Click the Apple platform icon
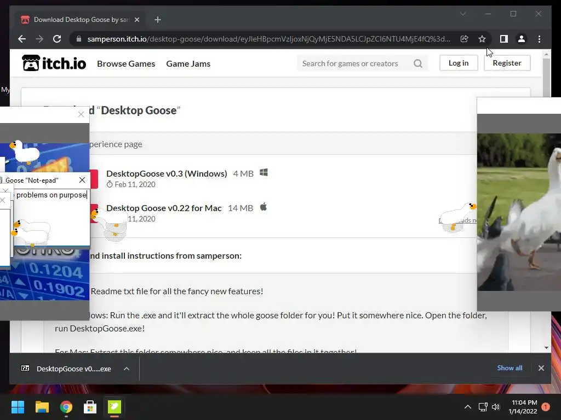 point(264,207)
